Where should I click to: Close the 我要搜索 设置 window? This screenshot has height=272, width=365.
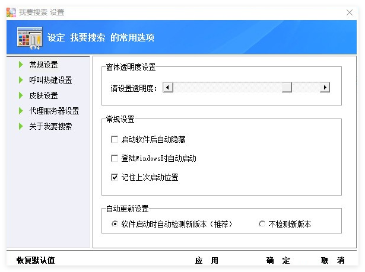tap(350, 12)
